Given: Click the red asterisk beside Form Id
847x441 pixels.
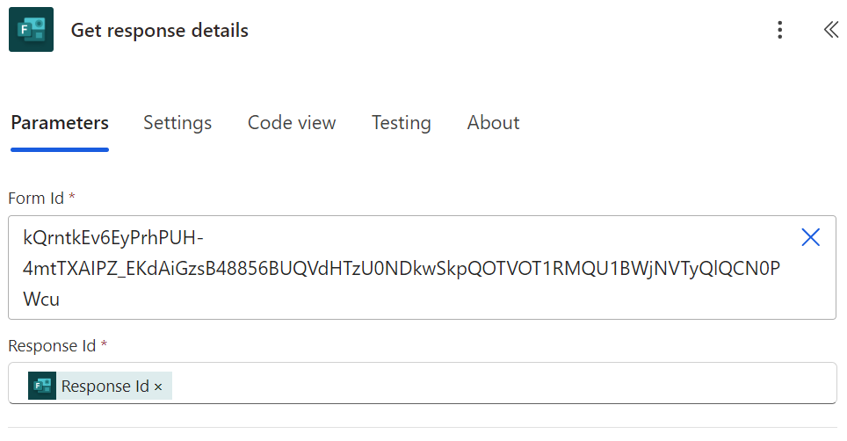Looking at the screenshot, I should (72, 198).
